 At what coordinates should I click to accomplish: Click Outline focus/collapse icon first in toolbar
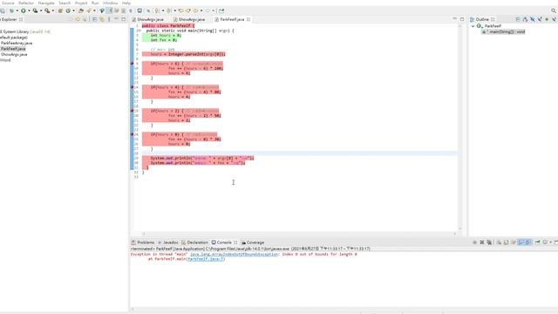(x=518, y=19)
